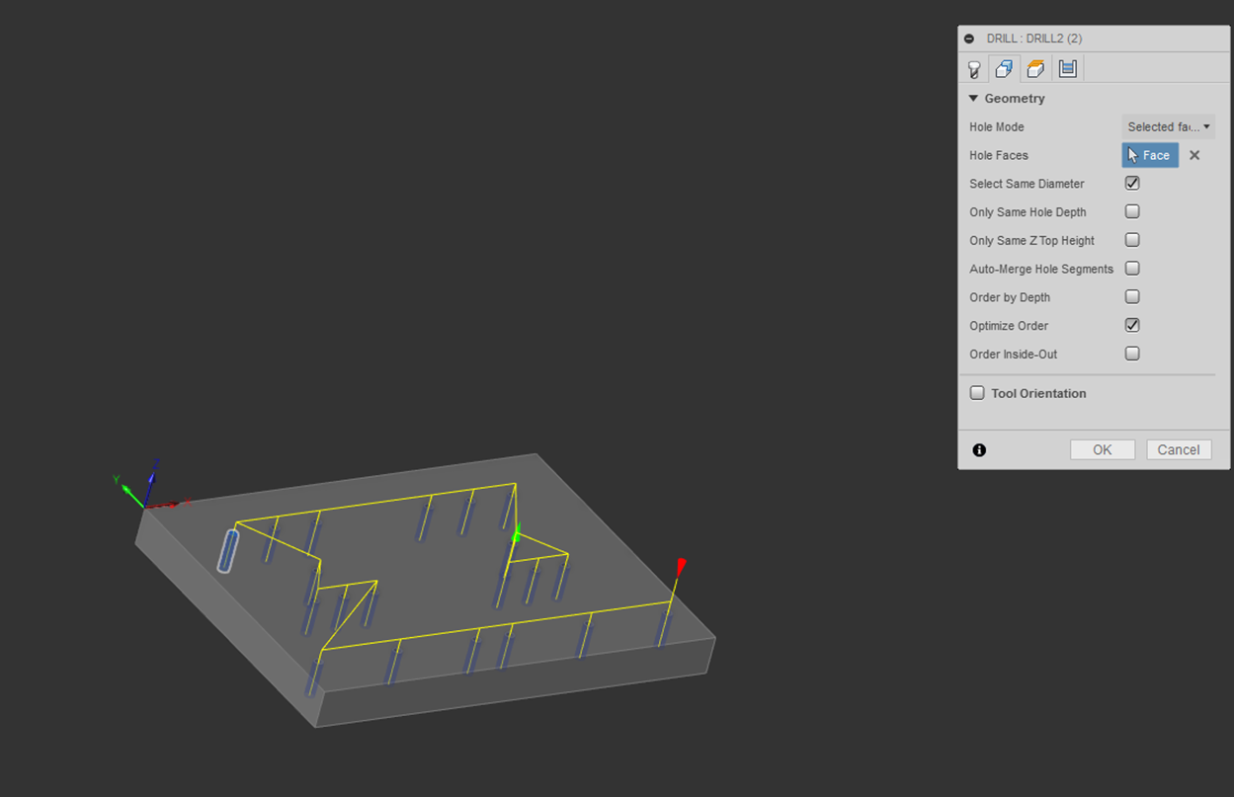Select the highlighted slot hole on the model

click(x=228, y=550)
